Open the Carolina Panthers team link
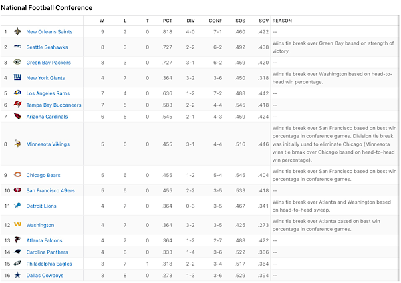The width and height of the screenshot is (401, 283). tap(48, 252)
